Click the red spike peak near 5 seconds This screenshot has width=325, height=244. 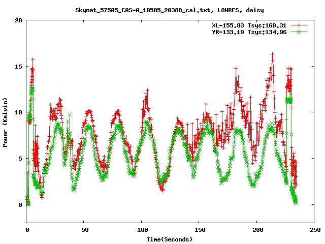pyautogui.click(x=32, y=59)
